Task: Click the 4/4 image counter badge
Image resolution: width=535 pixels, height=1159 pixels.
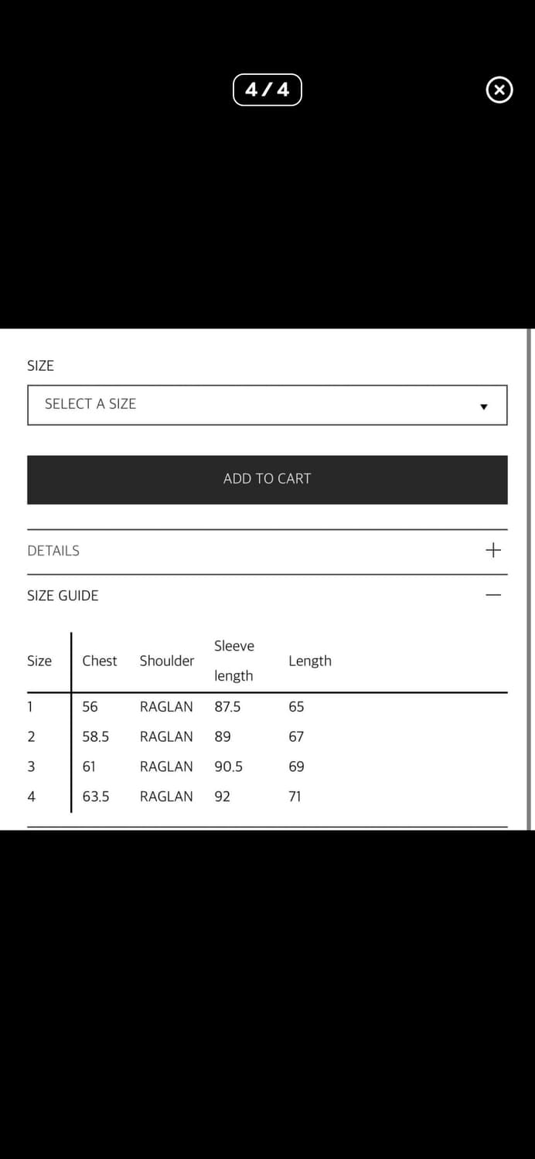Action: pyautogui.click(x=267, y=90)
